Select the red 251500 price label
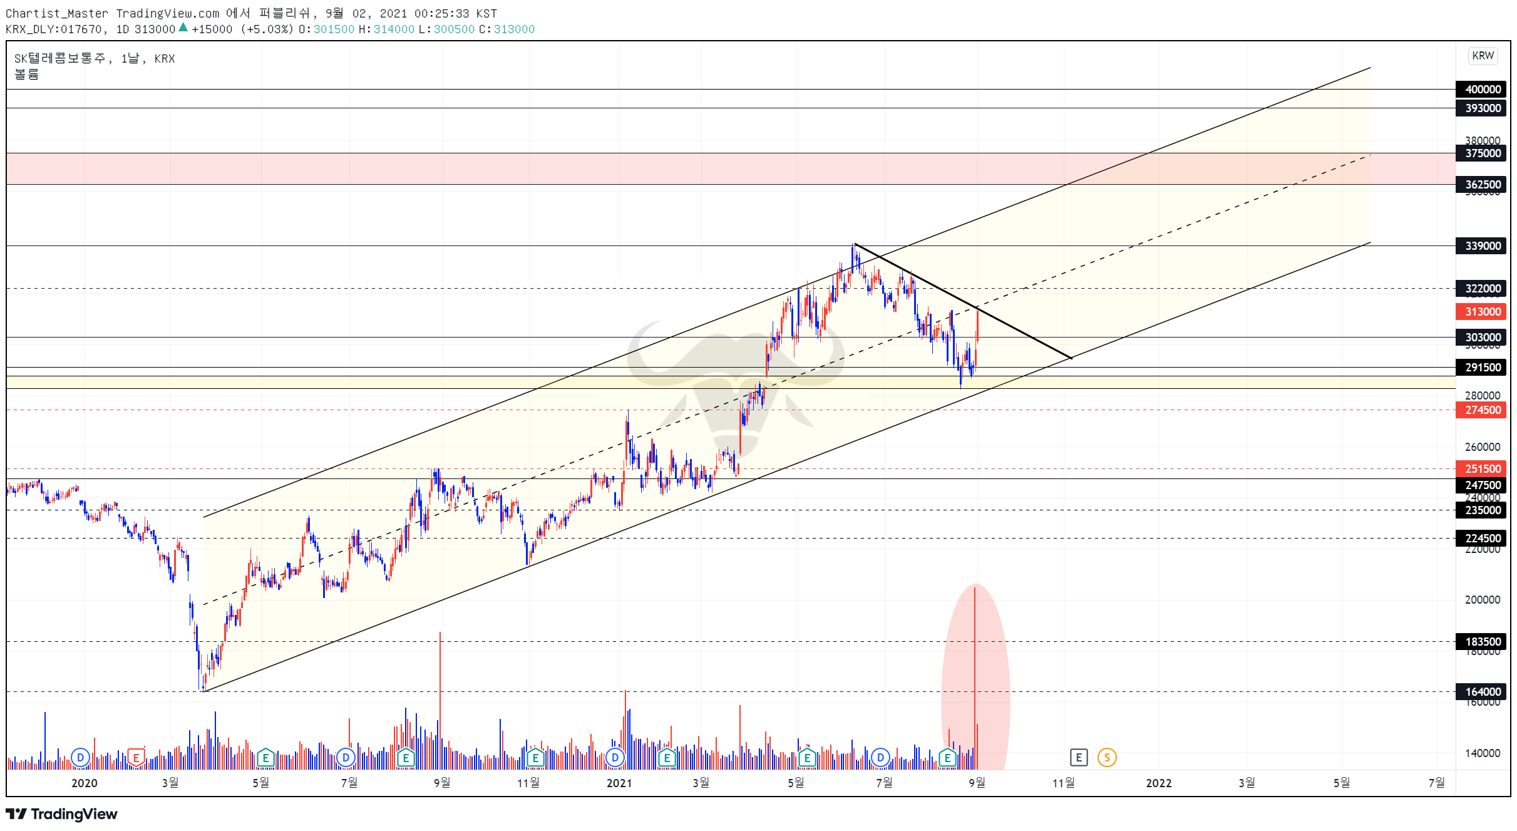 pos(1481,469)
